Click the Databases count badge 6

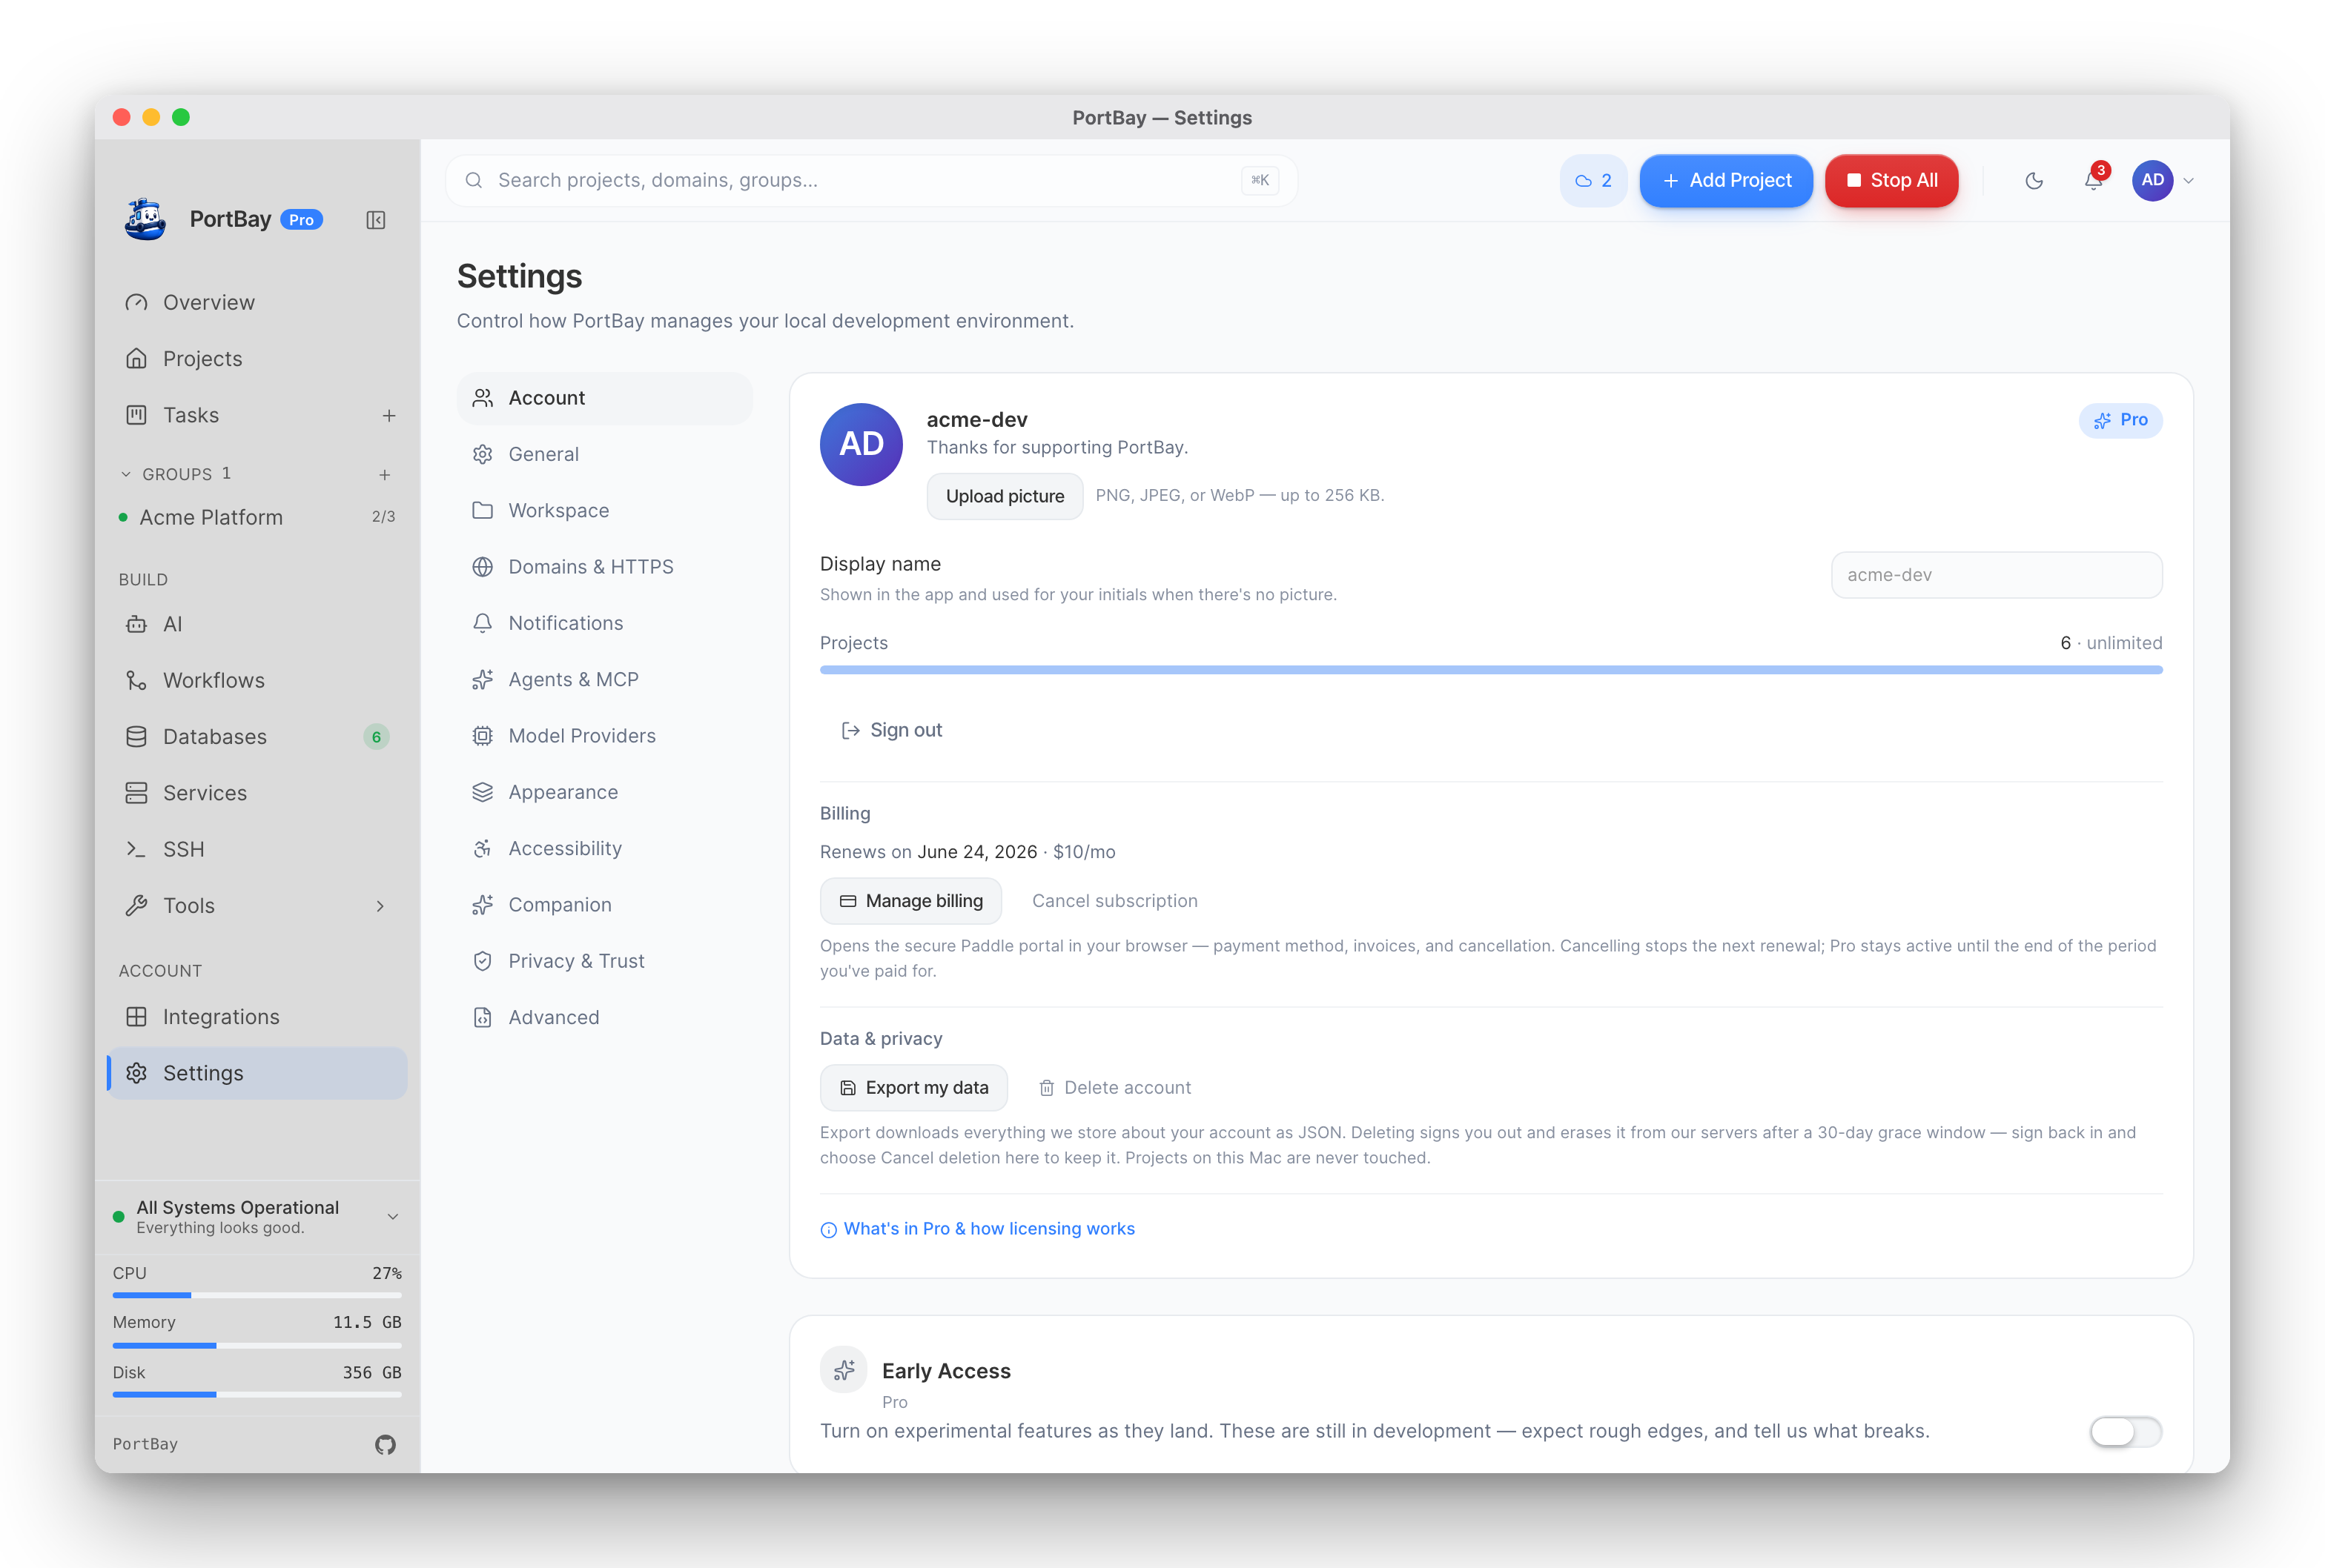(x=376, y=737)
